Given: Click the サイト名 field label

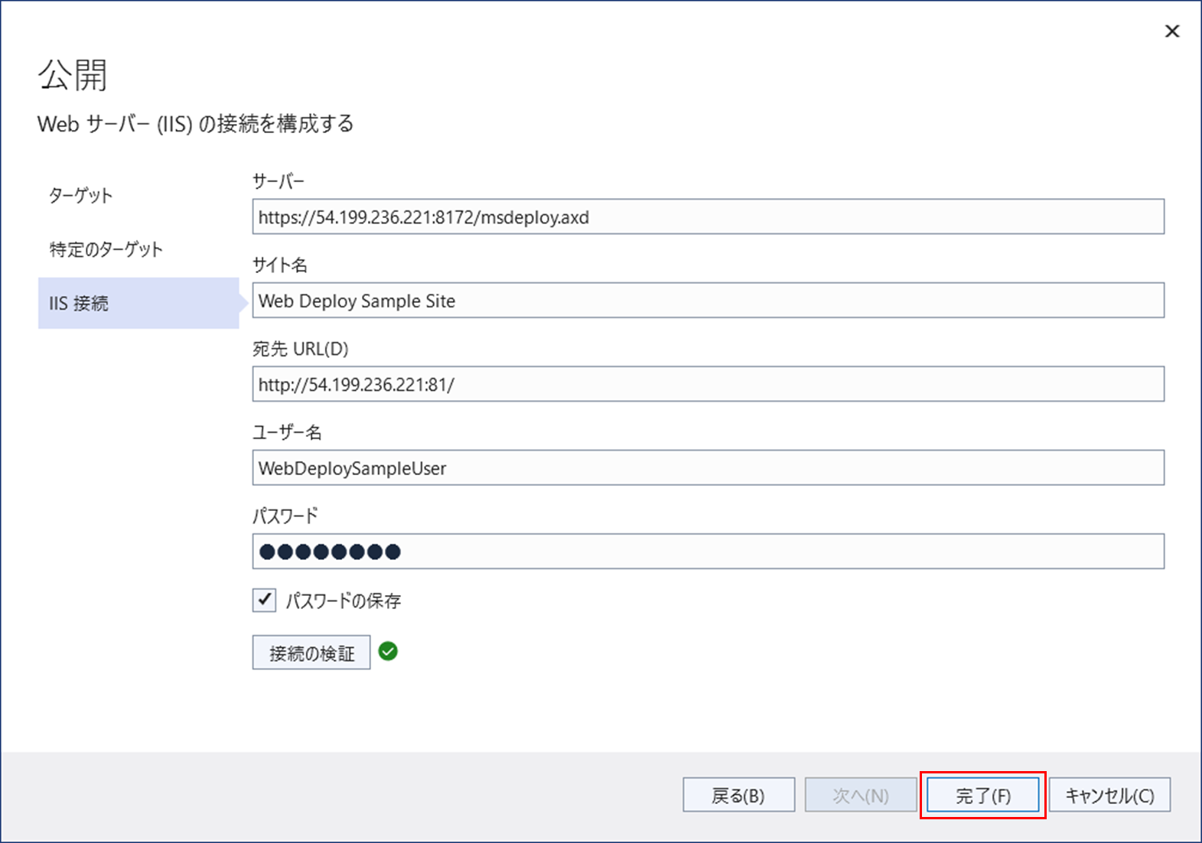Looking at the screenshot, I should (280, 265).
